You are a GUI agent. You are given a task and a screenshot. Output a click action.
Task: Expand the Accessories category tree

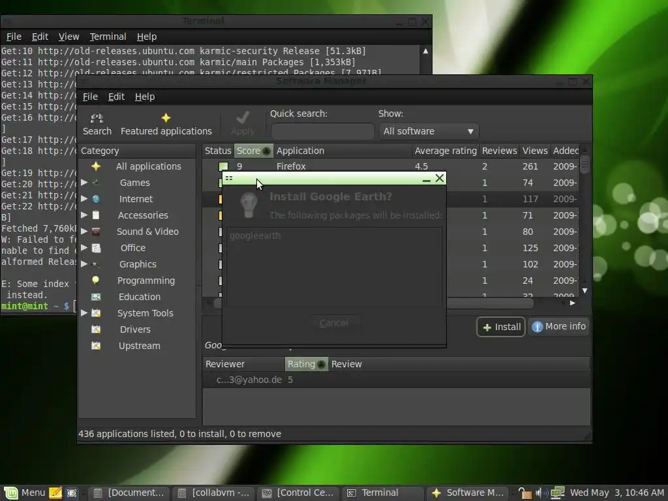tap(84, 215)
